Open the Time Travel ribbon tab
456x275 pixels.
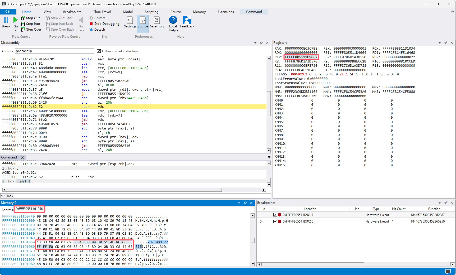click(102, 12)
